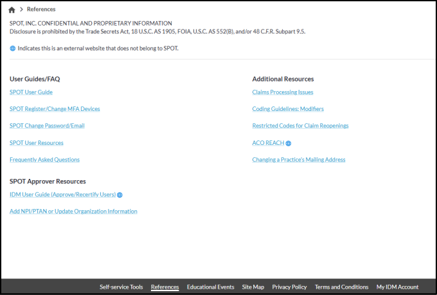Click the confidential and proprietary information line
437x295 pixels.
click(91, 23)
